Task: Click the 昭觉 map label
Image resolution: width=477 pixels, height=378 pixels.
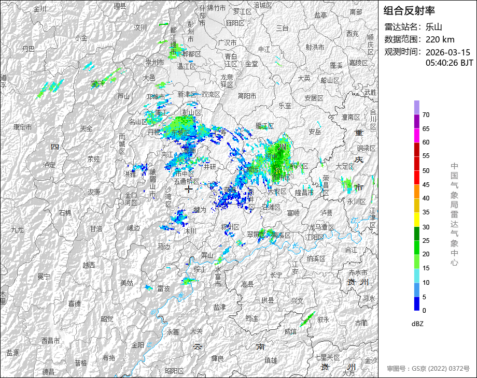Action: [107, 319]
